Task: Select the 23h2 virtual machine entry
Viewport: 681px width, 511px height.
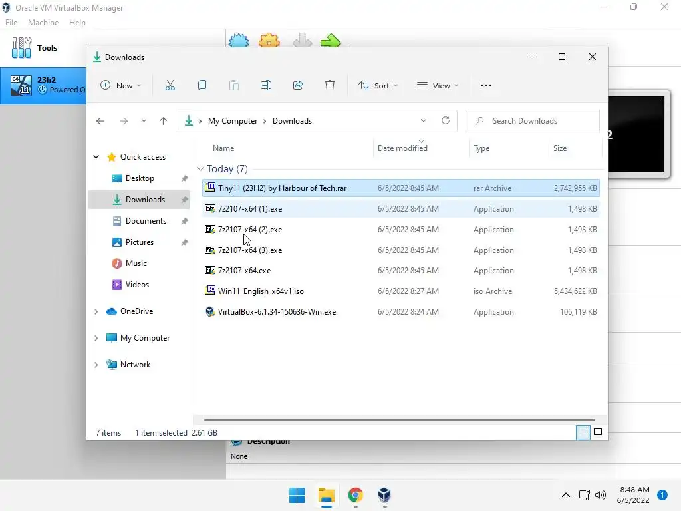Action: click(x=43, y=85)
